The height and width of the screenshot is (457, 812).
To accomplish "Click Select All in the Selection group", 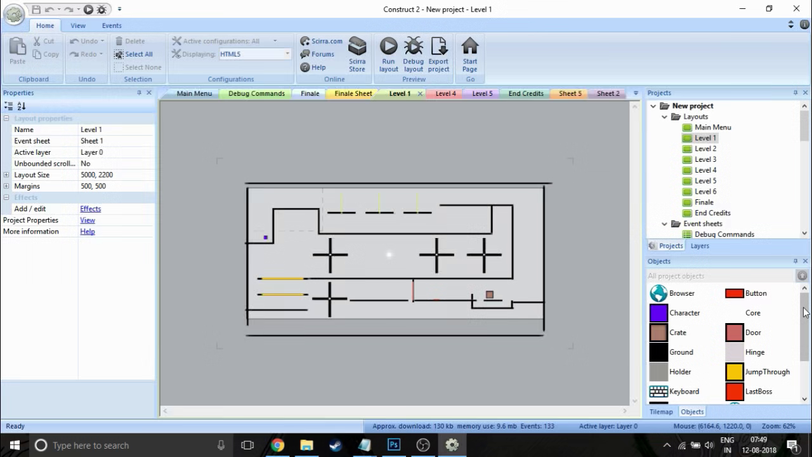I will click(133, 54).
